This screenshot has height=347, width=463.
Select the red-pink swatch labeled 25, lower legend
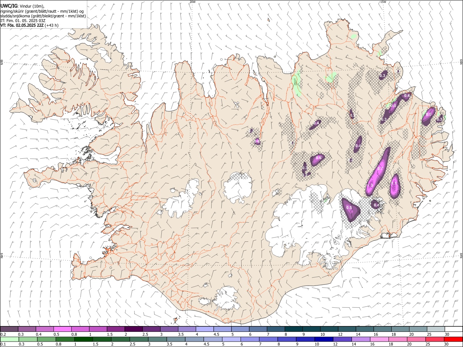(x=434, y=339)
